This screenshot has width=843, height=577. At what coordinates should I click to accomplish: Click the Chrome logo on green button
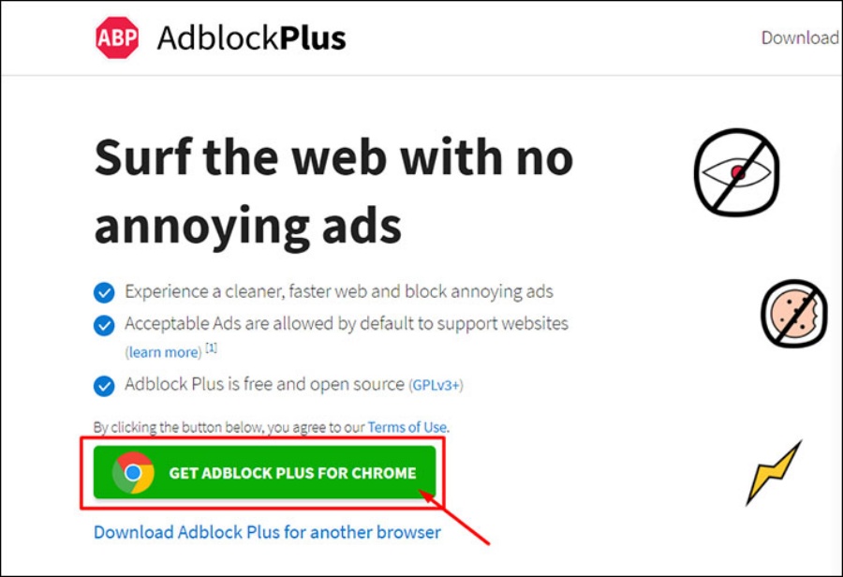coord(133,473)
